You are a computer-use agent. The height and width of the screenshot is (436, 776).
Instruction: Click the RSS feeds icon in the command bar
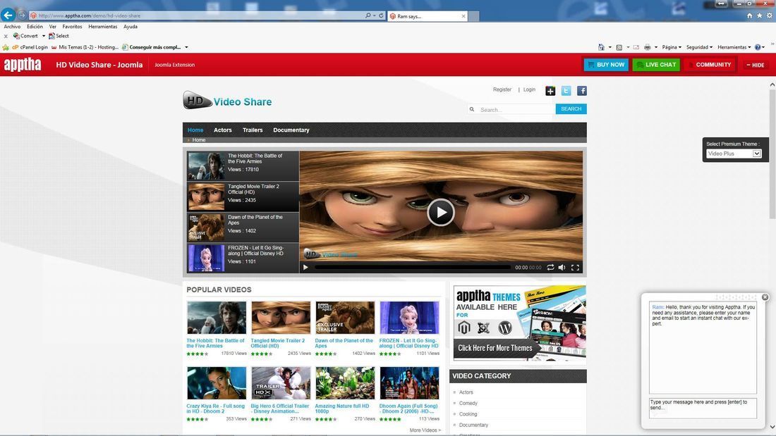pos(619,47)
